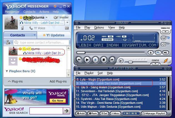
Task: Click add contact icon
Action: coord(8,42)
